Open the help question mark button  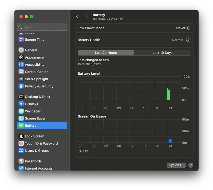pos(191,165)
